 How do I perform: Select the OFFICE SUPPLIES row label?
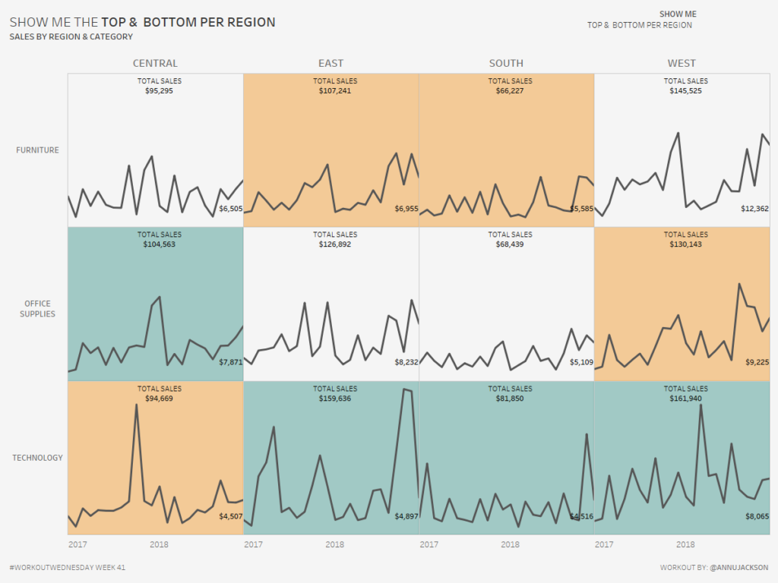(x=37, y=309)
